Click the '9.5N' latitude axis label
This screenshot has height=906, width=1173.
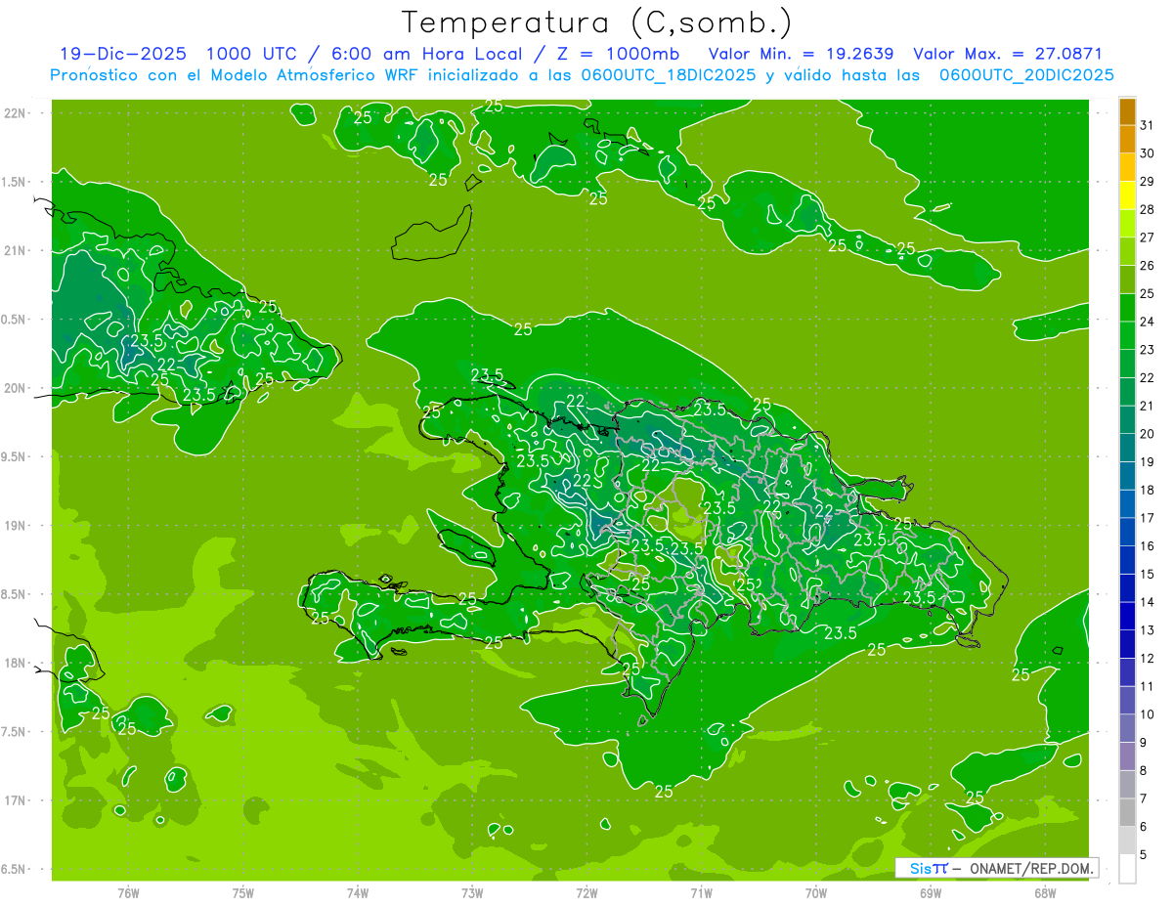tap(16, 456)
